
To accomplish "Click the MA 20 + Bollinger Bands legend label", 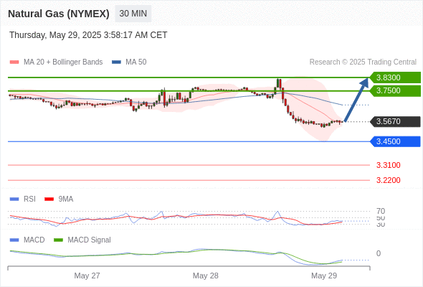I will pos(63,62).
